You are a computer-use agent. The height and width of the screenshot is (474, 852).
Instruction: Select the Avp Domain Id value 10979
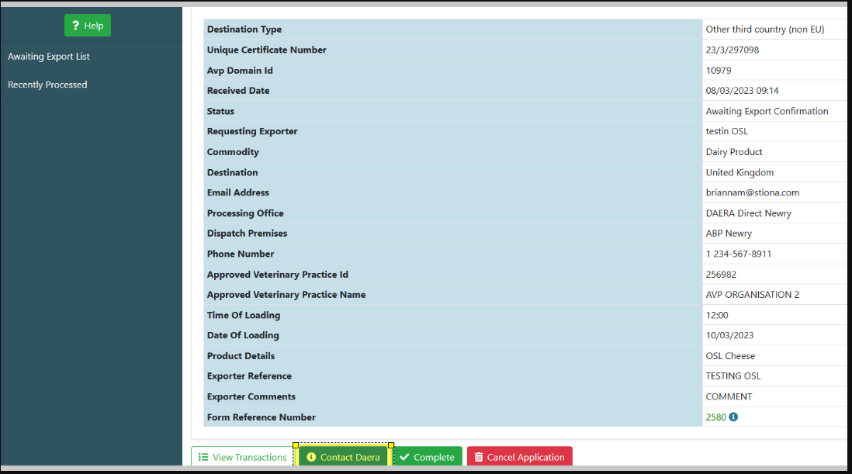pyautogui.click(x=719, y=71)
